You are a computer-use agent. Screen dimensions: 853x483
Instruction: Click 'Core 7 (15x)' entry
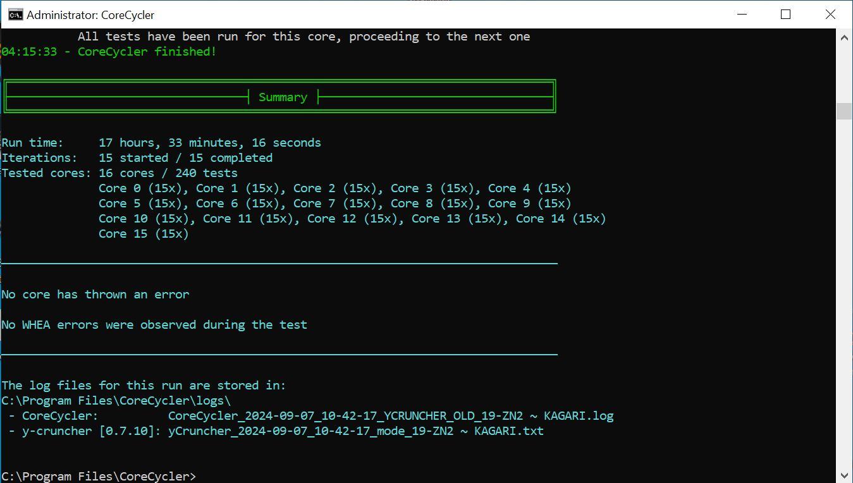point(335,204)
